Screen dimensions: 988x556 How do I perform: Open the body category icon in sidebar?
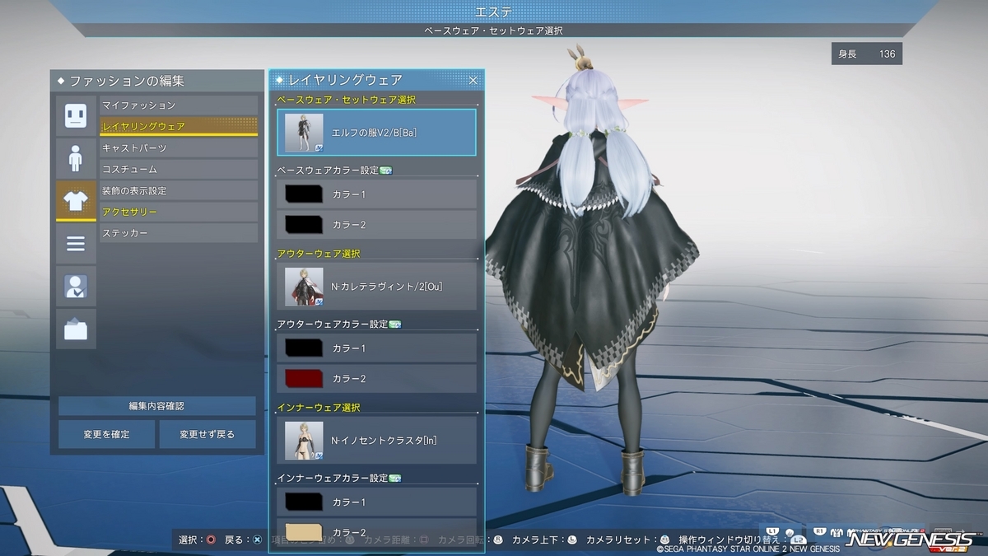tap(76, 158)
